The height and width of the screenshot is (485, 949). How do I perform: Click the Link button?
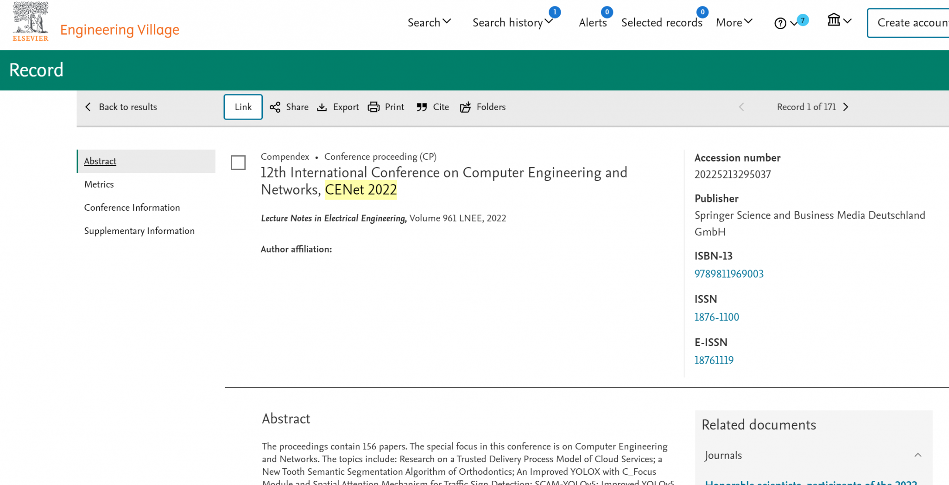243,107
